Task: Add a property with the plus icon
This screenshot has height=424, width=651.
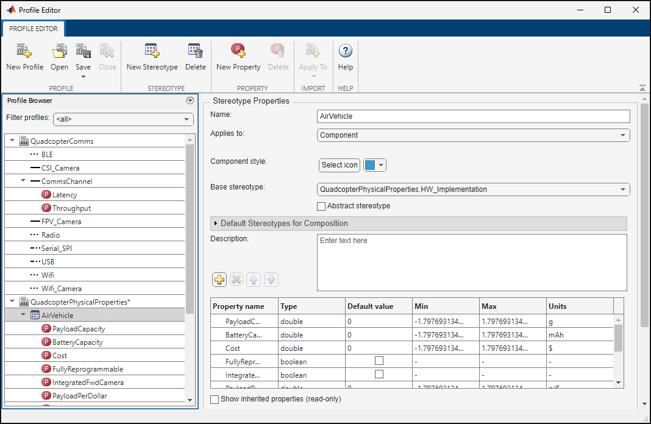Action: point(219,279)
